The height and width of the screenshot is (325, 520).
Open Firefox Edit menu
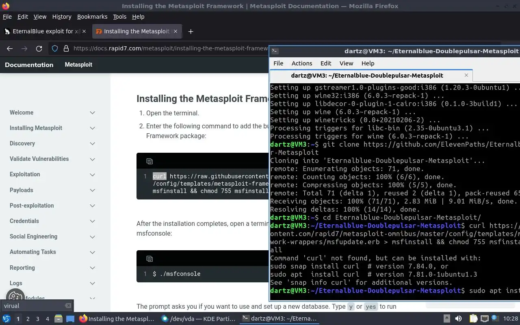[23, 17]
